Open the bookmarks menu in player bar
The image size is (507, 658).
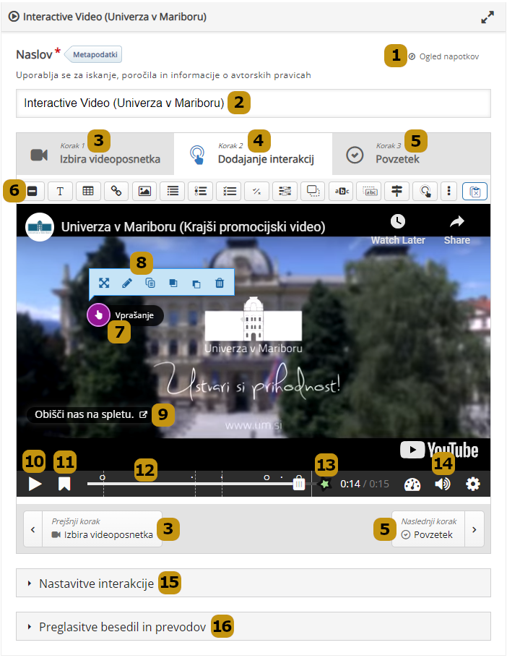pos(64,484)
